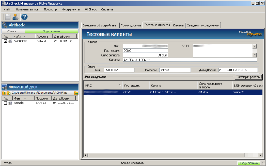This screenshot has width=266, height=166.
Task: Click the Готово status bar text
Action: tap(7, 163)
